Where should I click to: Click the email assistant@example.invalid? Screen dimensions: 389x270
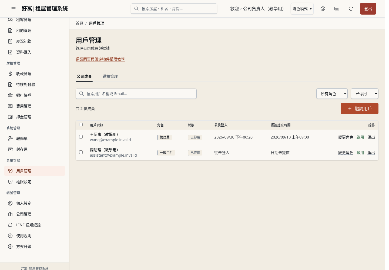(x=113, y=155)
